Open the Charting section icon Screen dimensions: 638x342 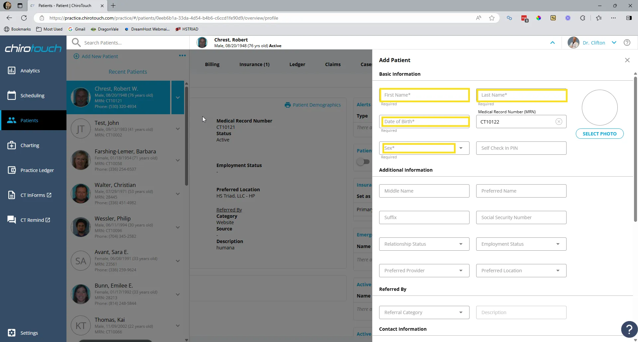[x=12, y=145]
